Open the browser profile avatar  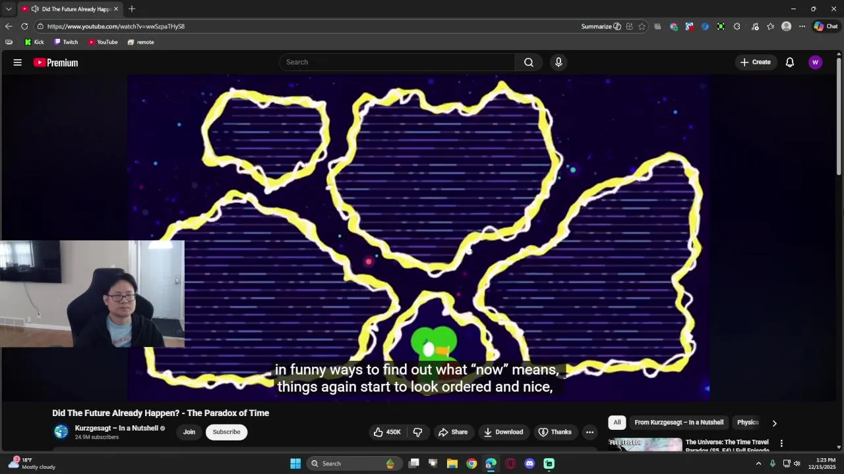click(x=786, y=26)
